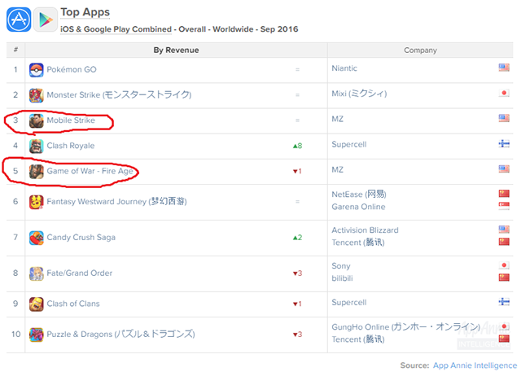521x372 pixels.
Task: Click the Google Play store icon
Action: point(46,20)
